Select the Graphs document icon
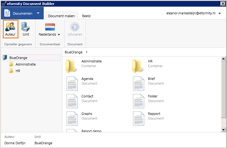 72,118
